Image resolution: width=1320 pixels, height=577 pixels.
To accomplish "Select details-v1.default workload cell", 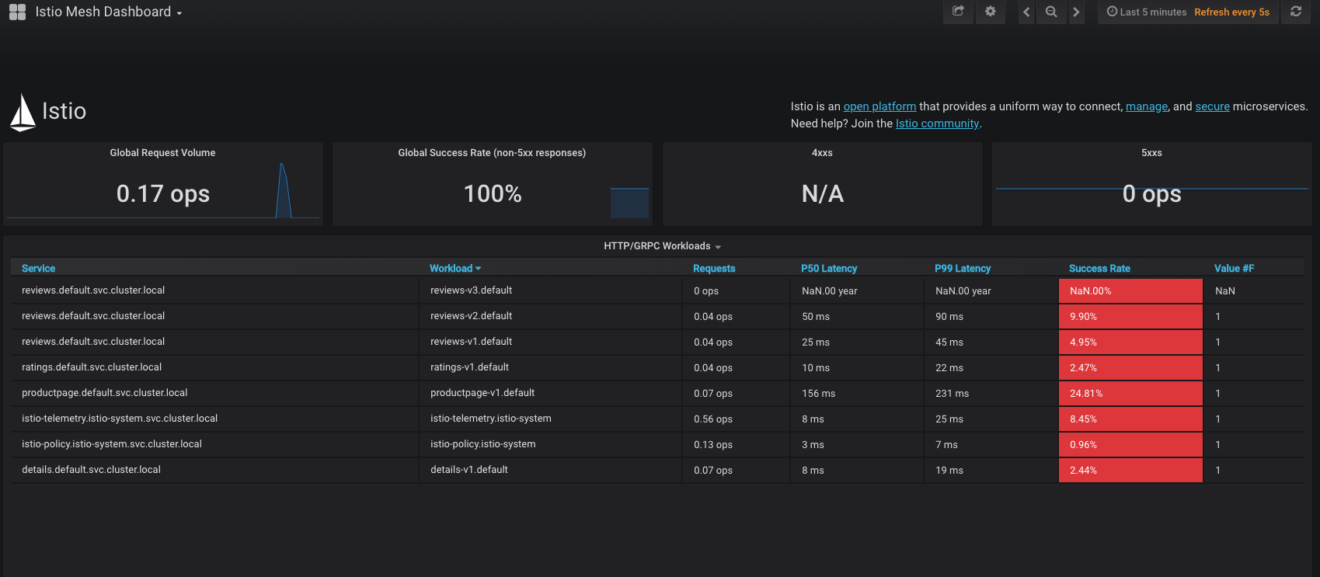I will coord(551,470).
